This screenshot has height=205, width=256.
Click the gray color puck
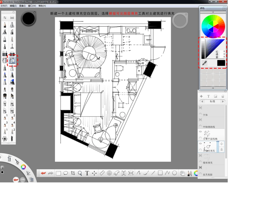180,21
